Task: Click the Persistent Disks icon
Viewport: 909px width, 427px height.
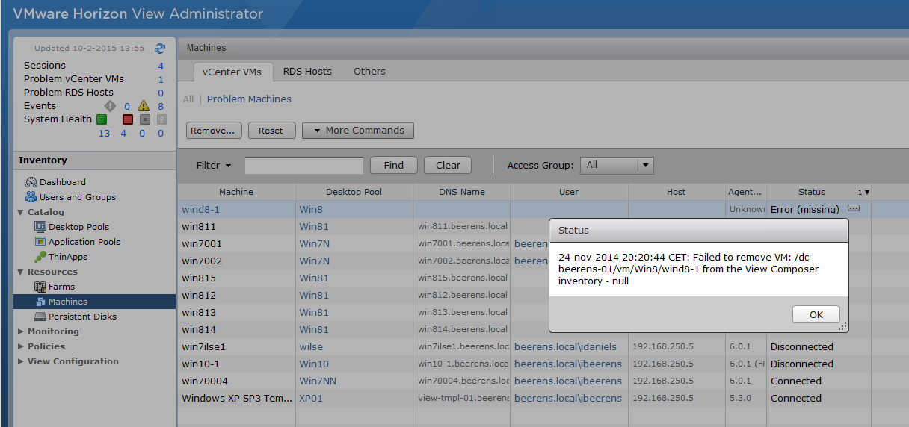Action: click(x=41, y=317)
